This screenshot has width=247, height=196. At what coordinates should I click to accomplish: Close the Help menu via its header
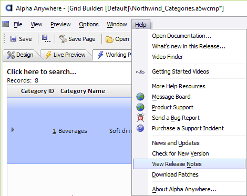(x=141, y=25)
